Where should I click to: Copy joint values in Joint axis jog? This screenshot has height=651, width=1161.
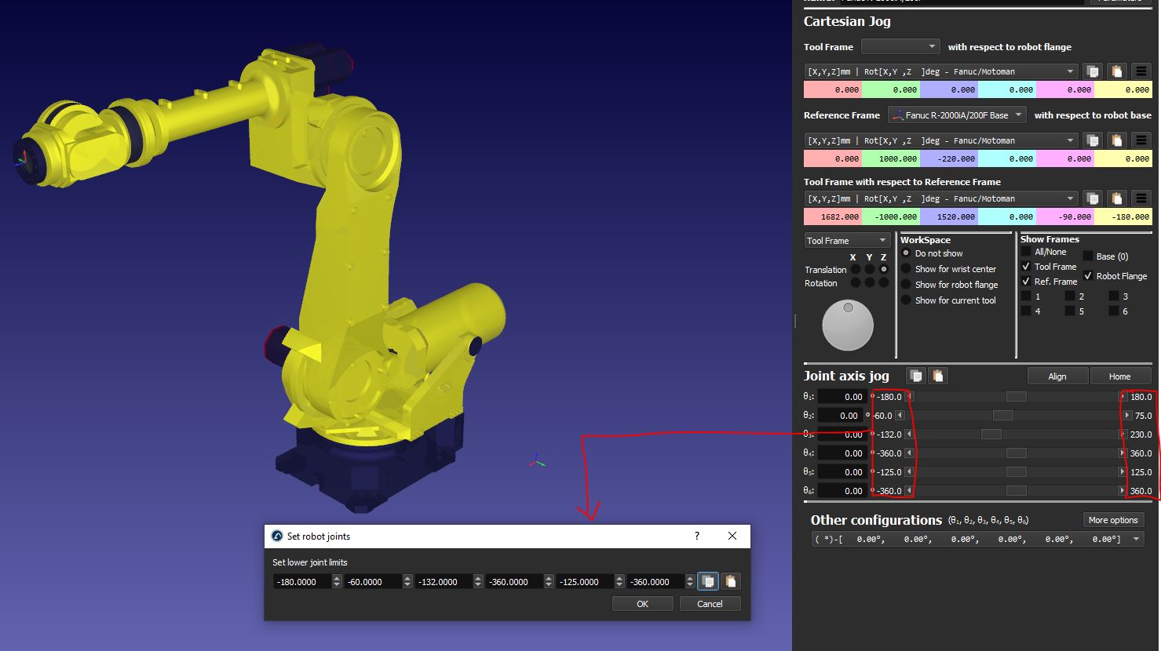(x=915, y=376)
